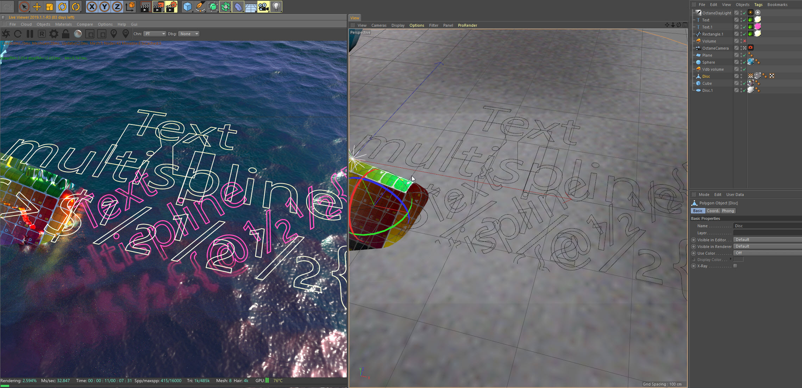The image size is (802, 388).
Task: Open Octane settings gear in Live Viewer
Action: (x=54, y=34)
